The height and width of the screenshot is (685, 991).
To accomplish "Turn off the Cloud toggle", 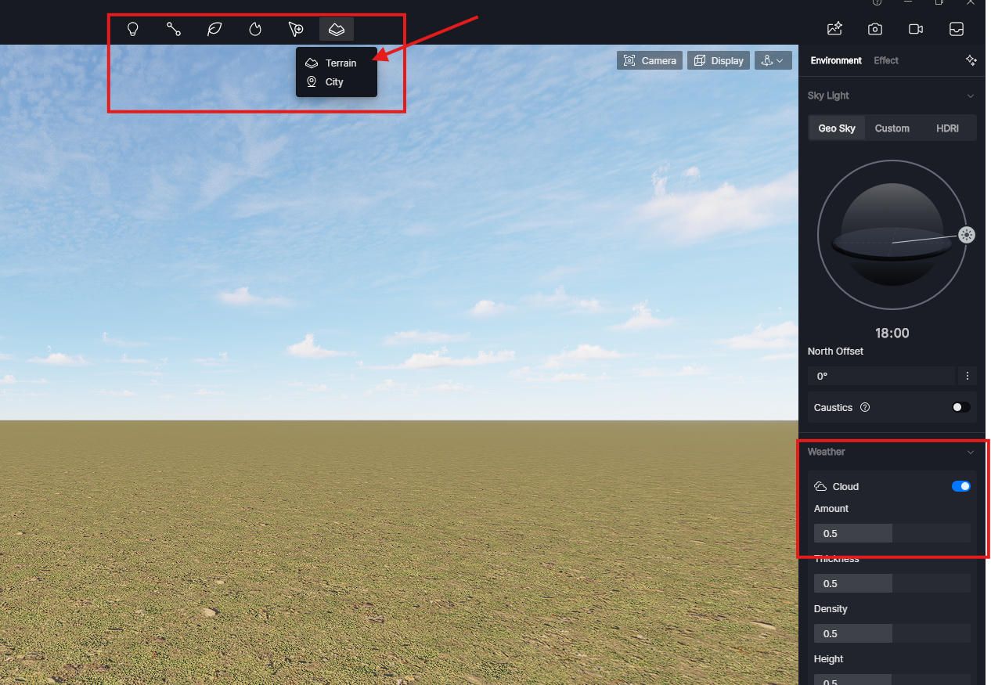I will click(960, 486).
